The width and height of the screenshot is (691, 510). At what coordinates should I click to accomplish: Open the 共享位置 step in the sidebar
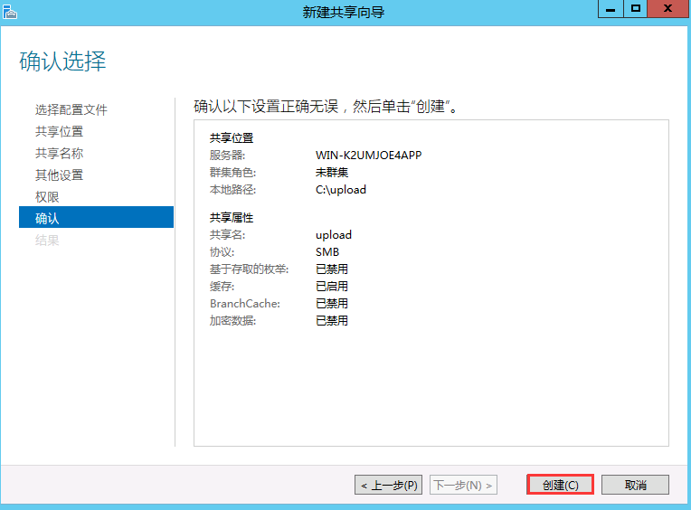59,131
